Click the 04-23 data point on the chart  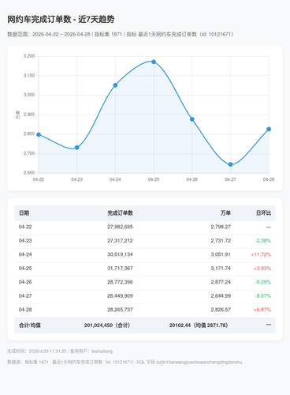tap(77, 148)
